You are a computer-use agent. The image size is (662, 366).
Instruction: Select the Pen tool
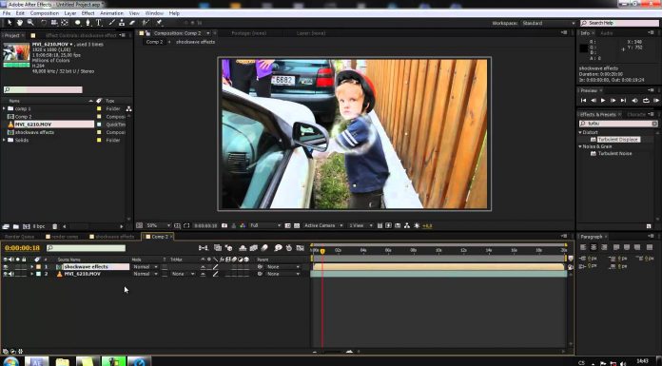(88, 23)
